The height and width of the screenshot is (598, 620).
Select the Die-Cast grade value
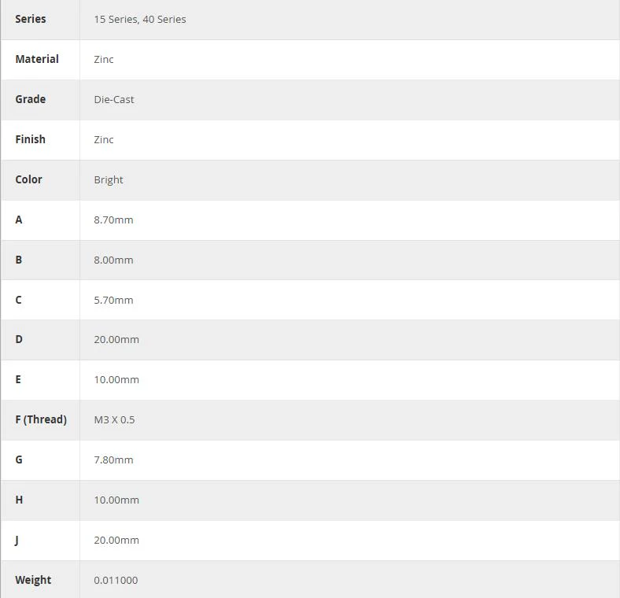pos(114,99)
